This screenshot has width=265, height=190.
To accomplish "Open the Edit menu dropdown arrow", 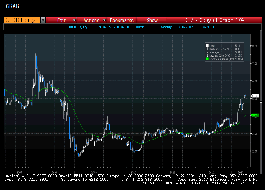I will [x=74, y=20].
